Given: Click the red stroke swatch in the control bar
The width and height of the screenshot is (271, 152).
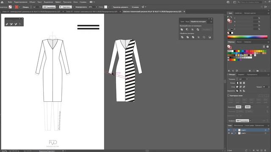Looking at the screenshot, I should tap(17, 7).
